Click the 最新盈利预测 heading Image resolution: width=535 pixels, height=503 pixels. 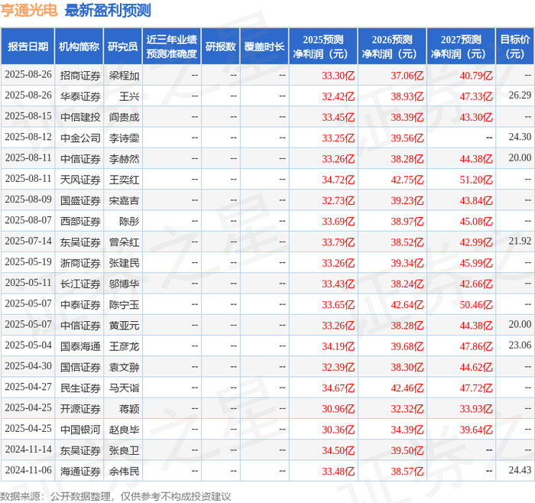click(x=108, y=10)
